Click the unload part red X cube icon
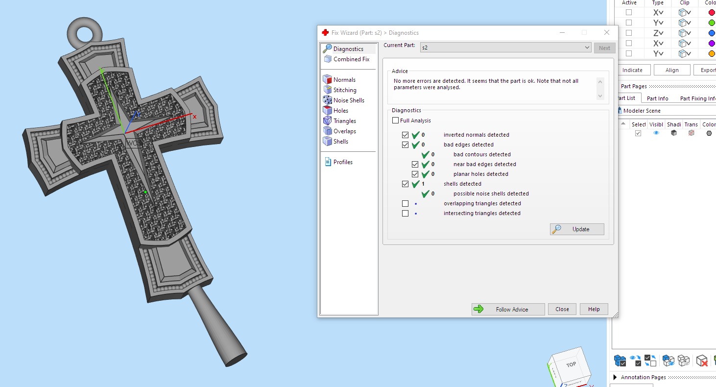 tap(702, 361)
